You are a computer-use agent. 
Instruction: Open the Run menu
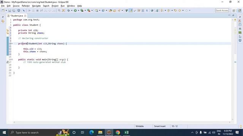(63, 6)
